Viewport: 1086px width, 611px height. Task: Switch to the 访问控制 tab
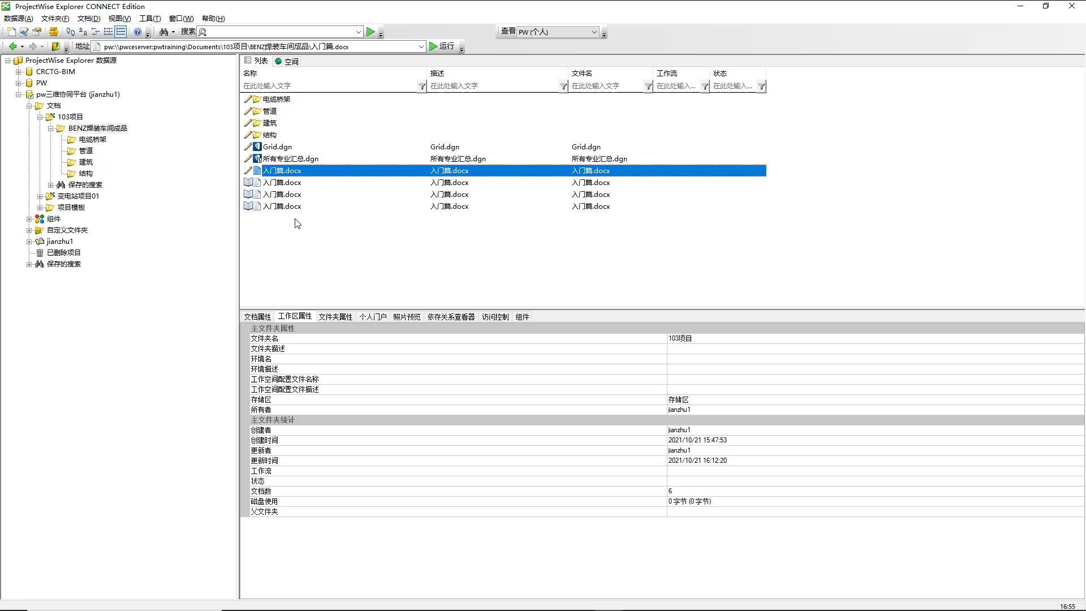tap(495, 317)
